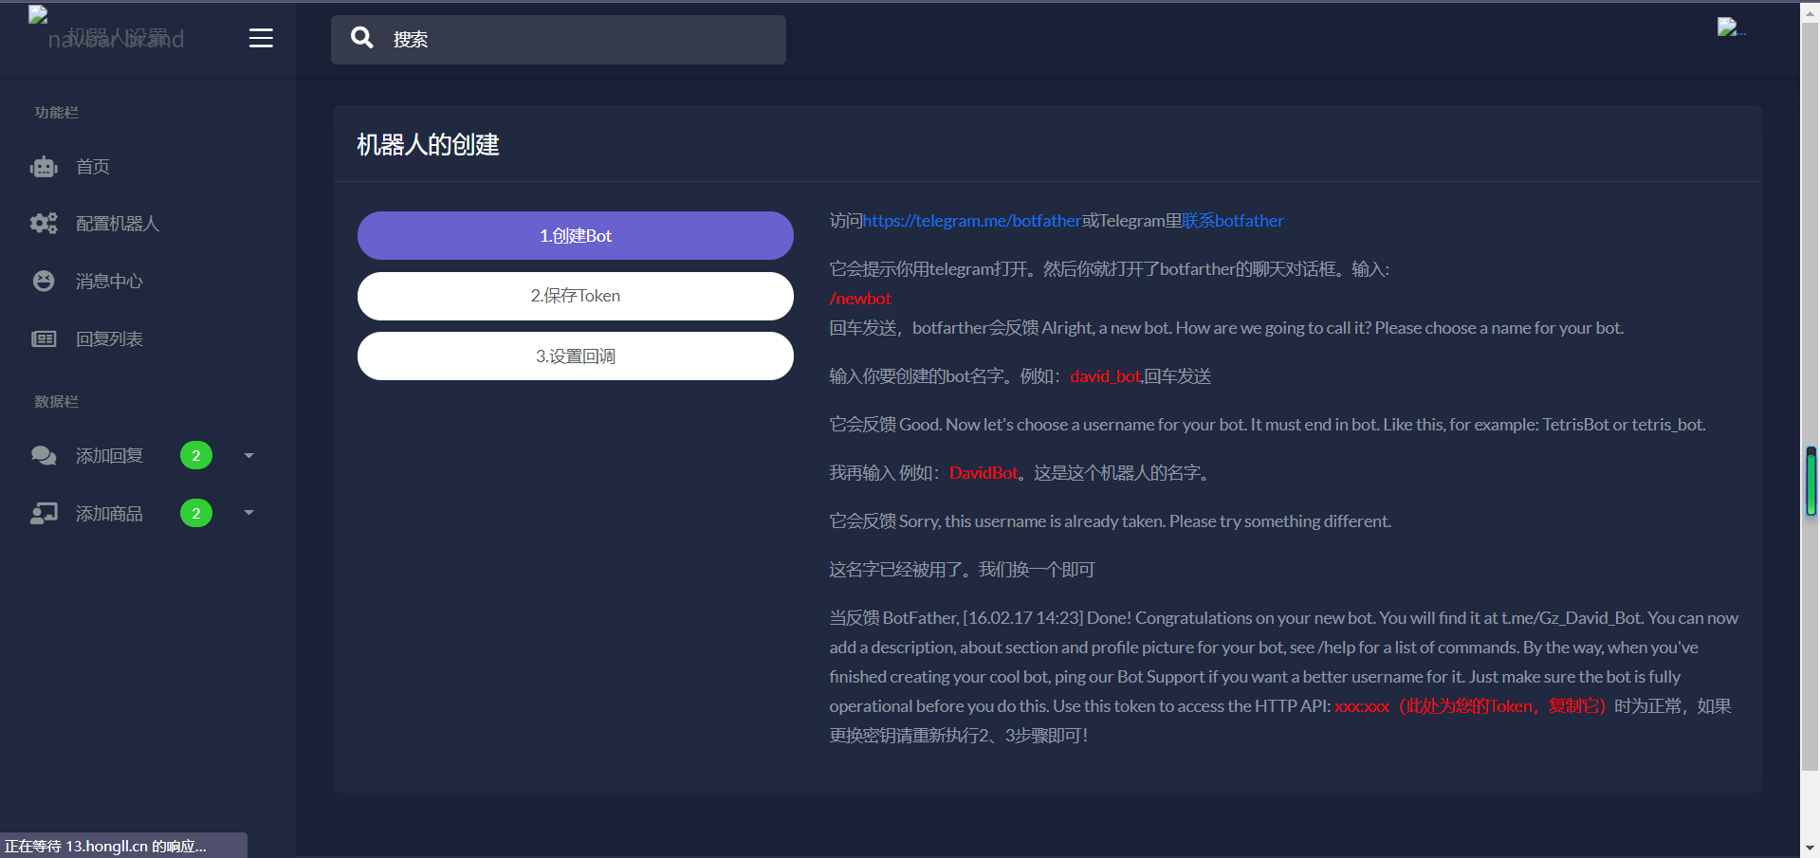The width and height of the screenshot is (1820, 858).
Task: Collapse the 添加回复 submenu chevron
Action: pos(248,455)
